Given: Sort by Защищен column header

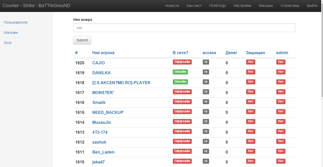Looking at the screenshot, I should coord(256,53).
